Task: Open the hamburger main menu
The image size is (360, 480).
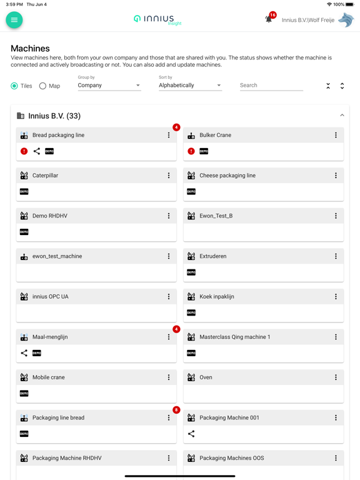Action: tap(14, 20)
